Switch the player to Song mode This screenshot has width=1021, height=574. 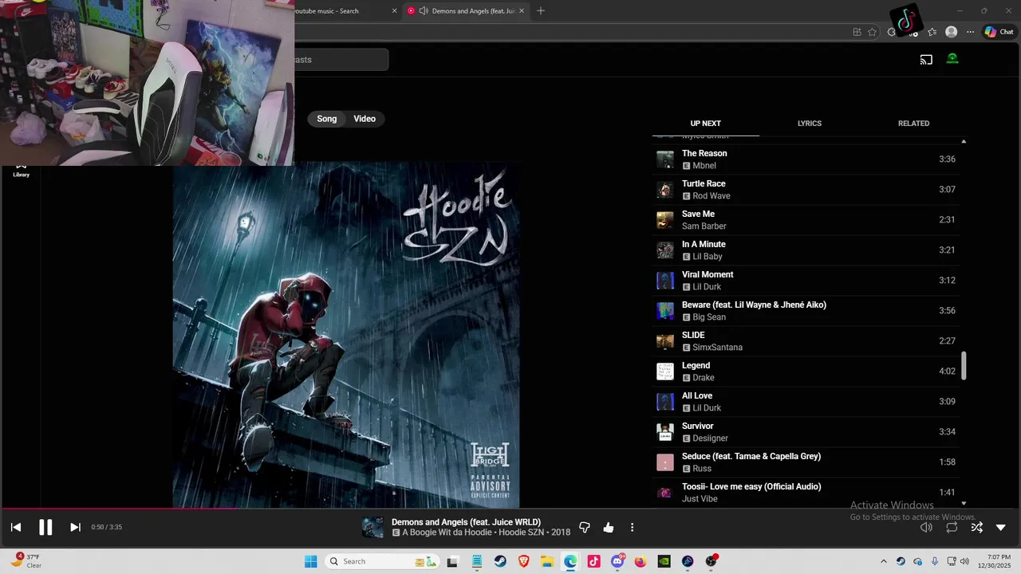pyautogui.click(x=327, y=119)
